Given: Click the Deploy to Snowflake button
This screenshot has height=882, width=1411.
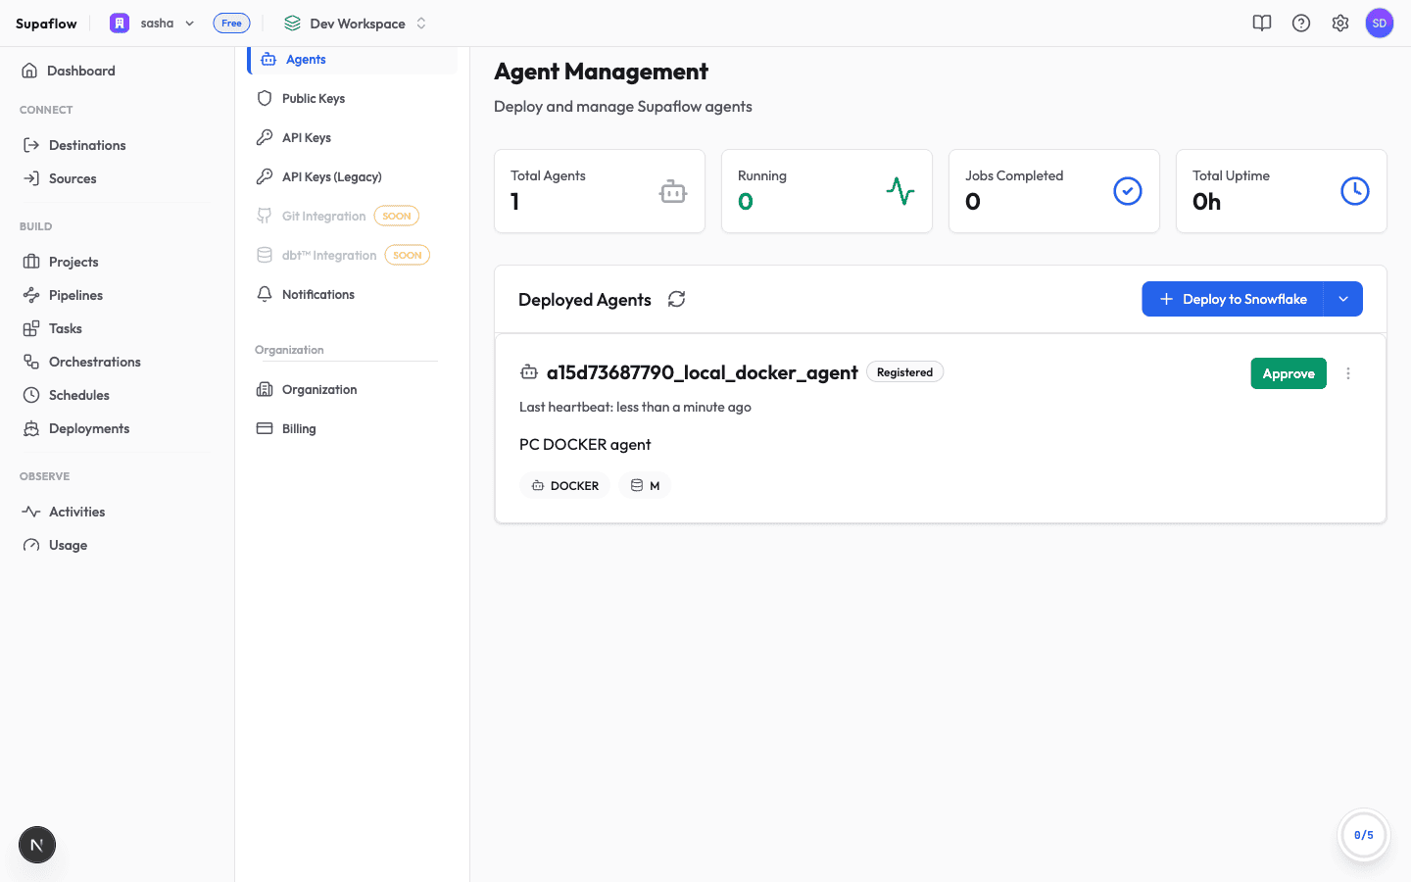Looking at the screenshot, I should [1233, 299].
